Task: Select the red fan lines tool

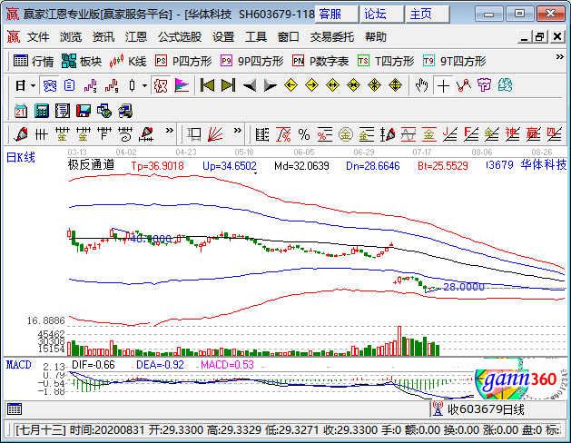Action: 215,134
